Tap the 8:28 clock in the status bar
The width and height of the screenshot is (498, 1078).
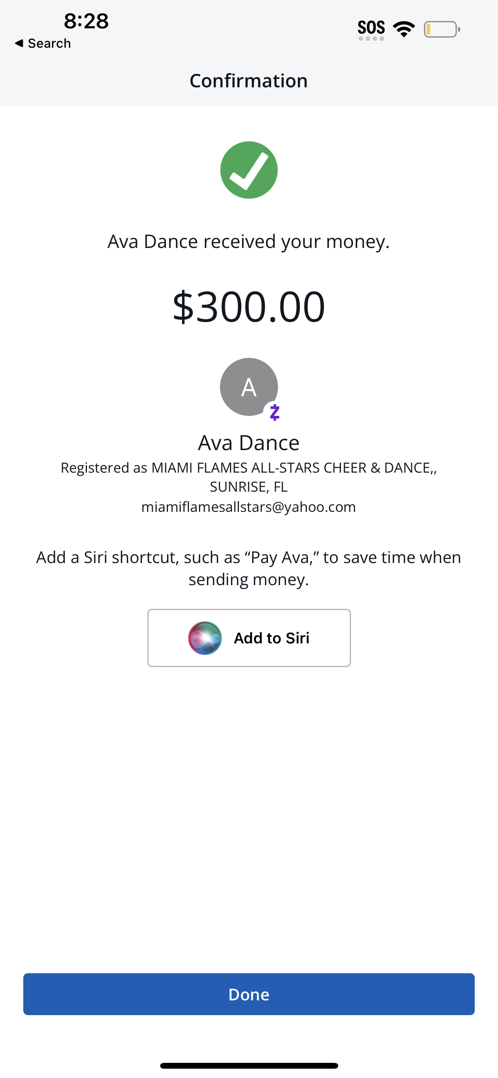coord(86,21)
